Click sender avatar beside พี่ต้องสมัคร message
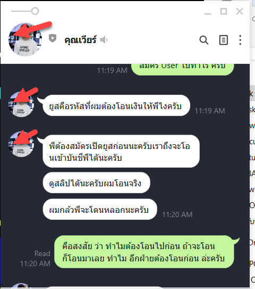 (x=21, y=144)
